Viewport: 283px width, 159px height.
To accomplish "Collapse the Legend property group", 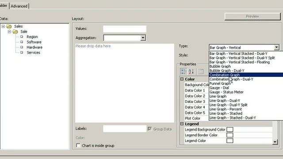I will click(x=182, y=124).
